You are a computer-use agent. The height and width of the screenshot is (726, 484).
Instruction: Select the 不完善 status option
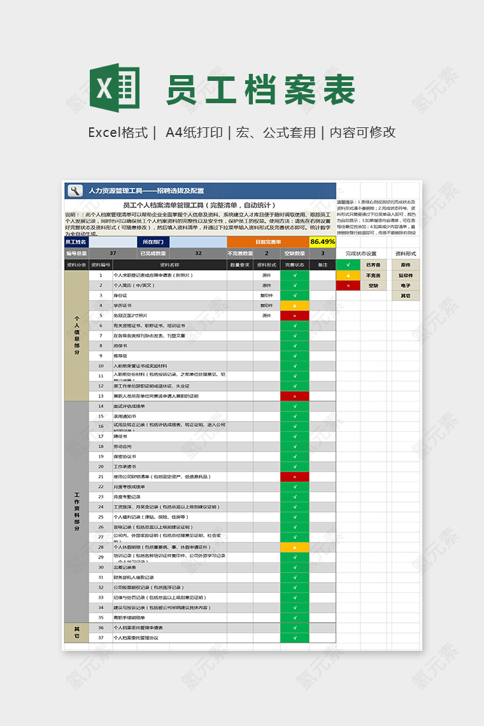point(373,276)
